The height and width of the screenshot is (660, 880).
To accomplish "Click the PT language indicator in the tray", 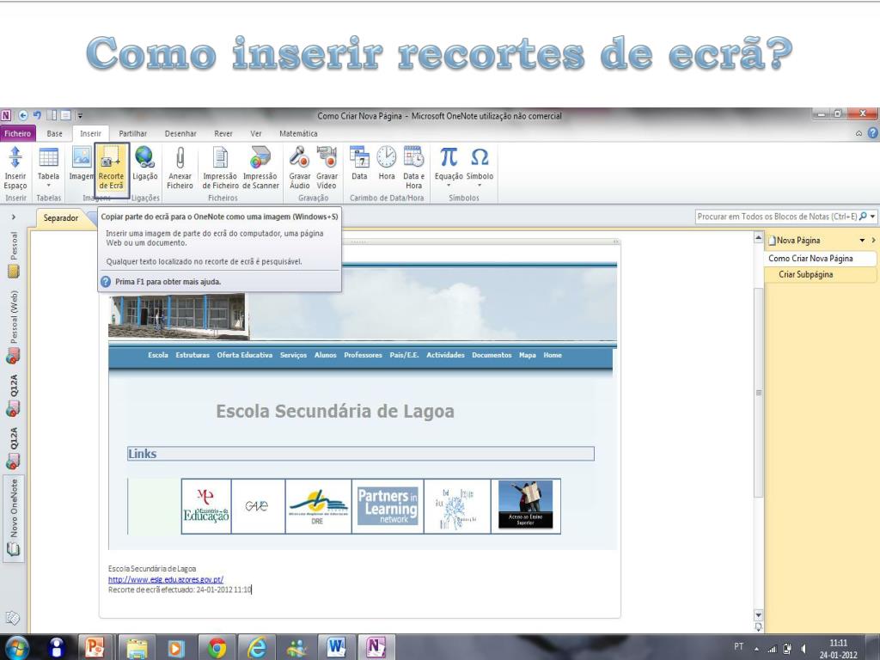I will point(738,647).
